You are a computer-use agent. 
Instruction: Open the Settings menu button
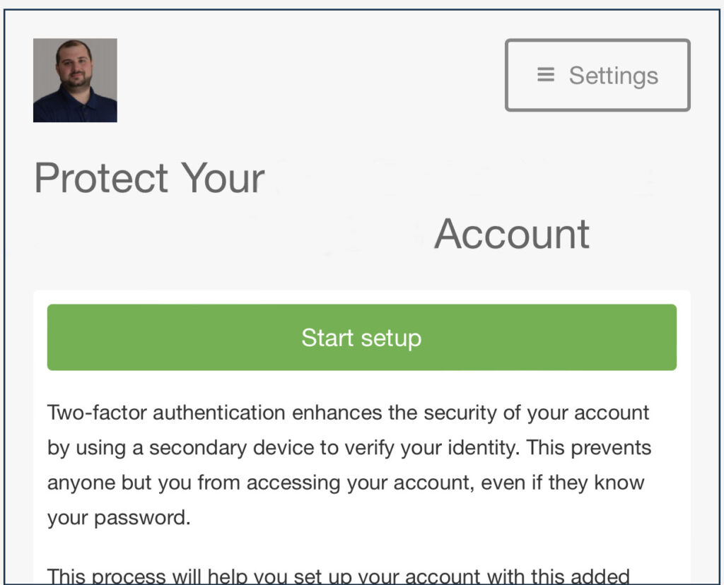[597, 75]
